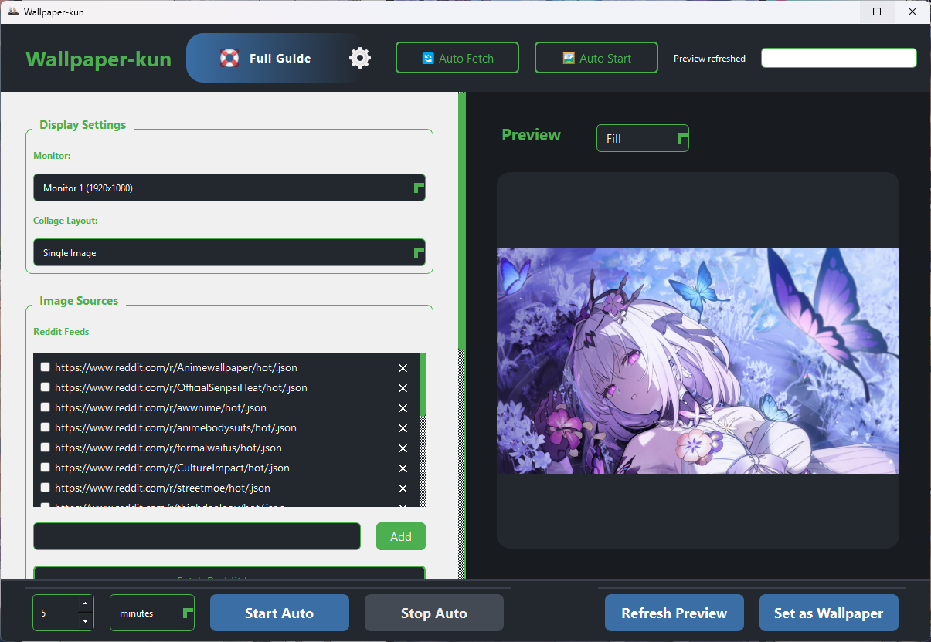Click the Start Auto button
The image size is (931, 642).
coord(280,613)
